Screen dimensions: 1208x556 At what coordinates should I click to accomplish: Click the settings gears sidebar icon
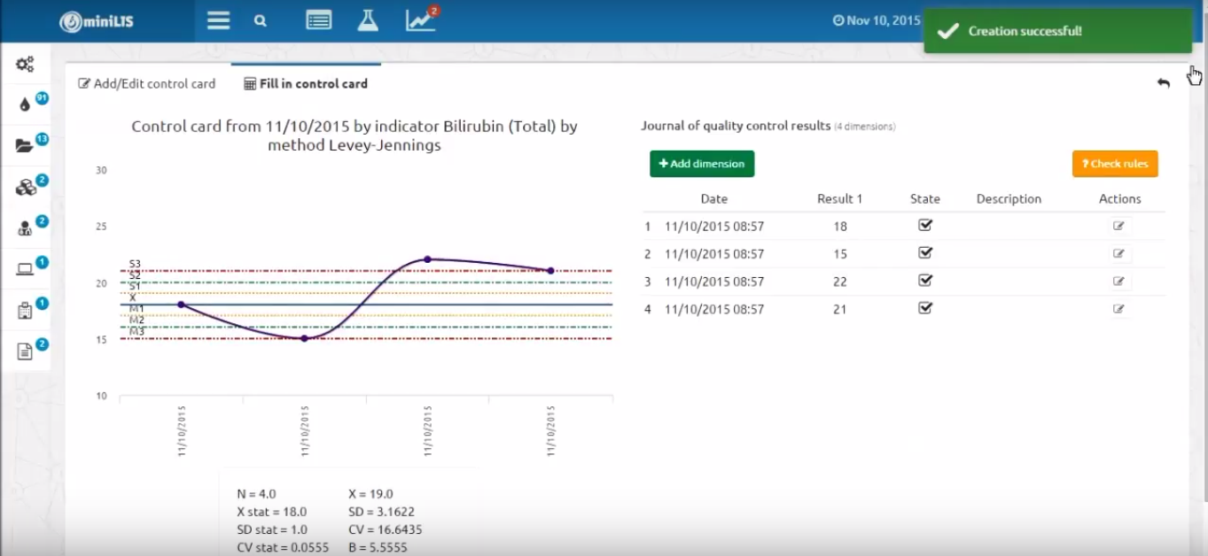point(25,64)
